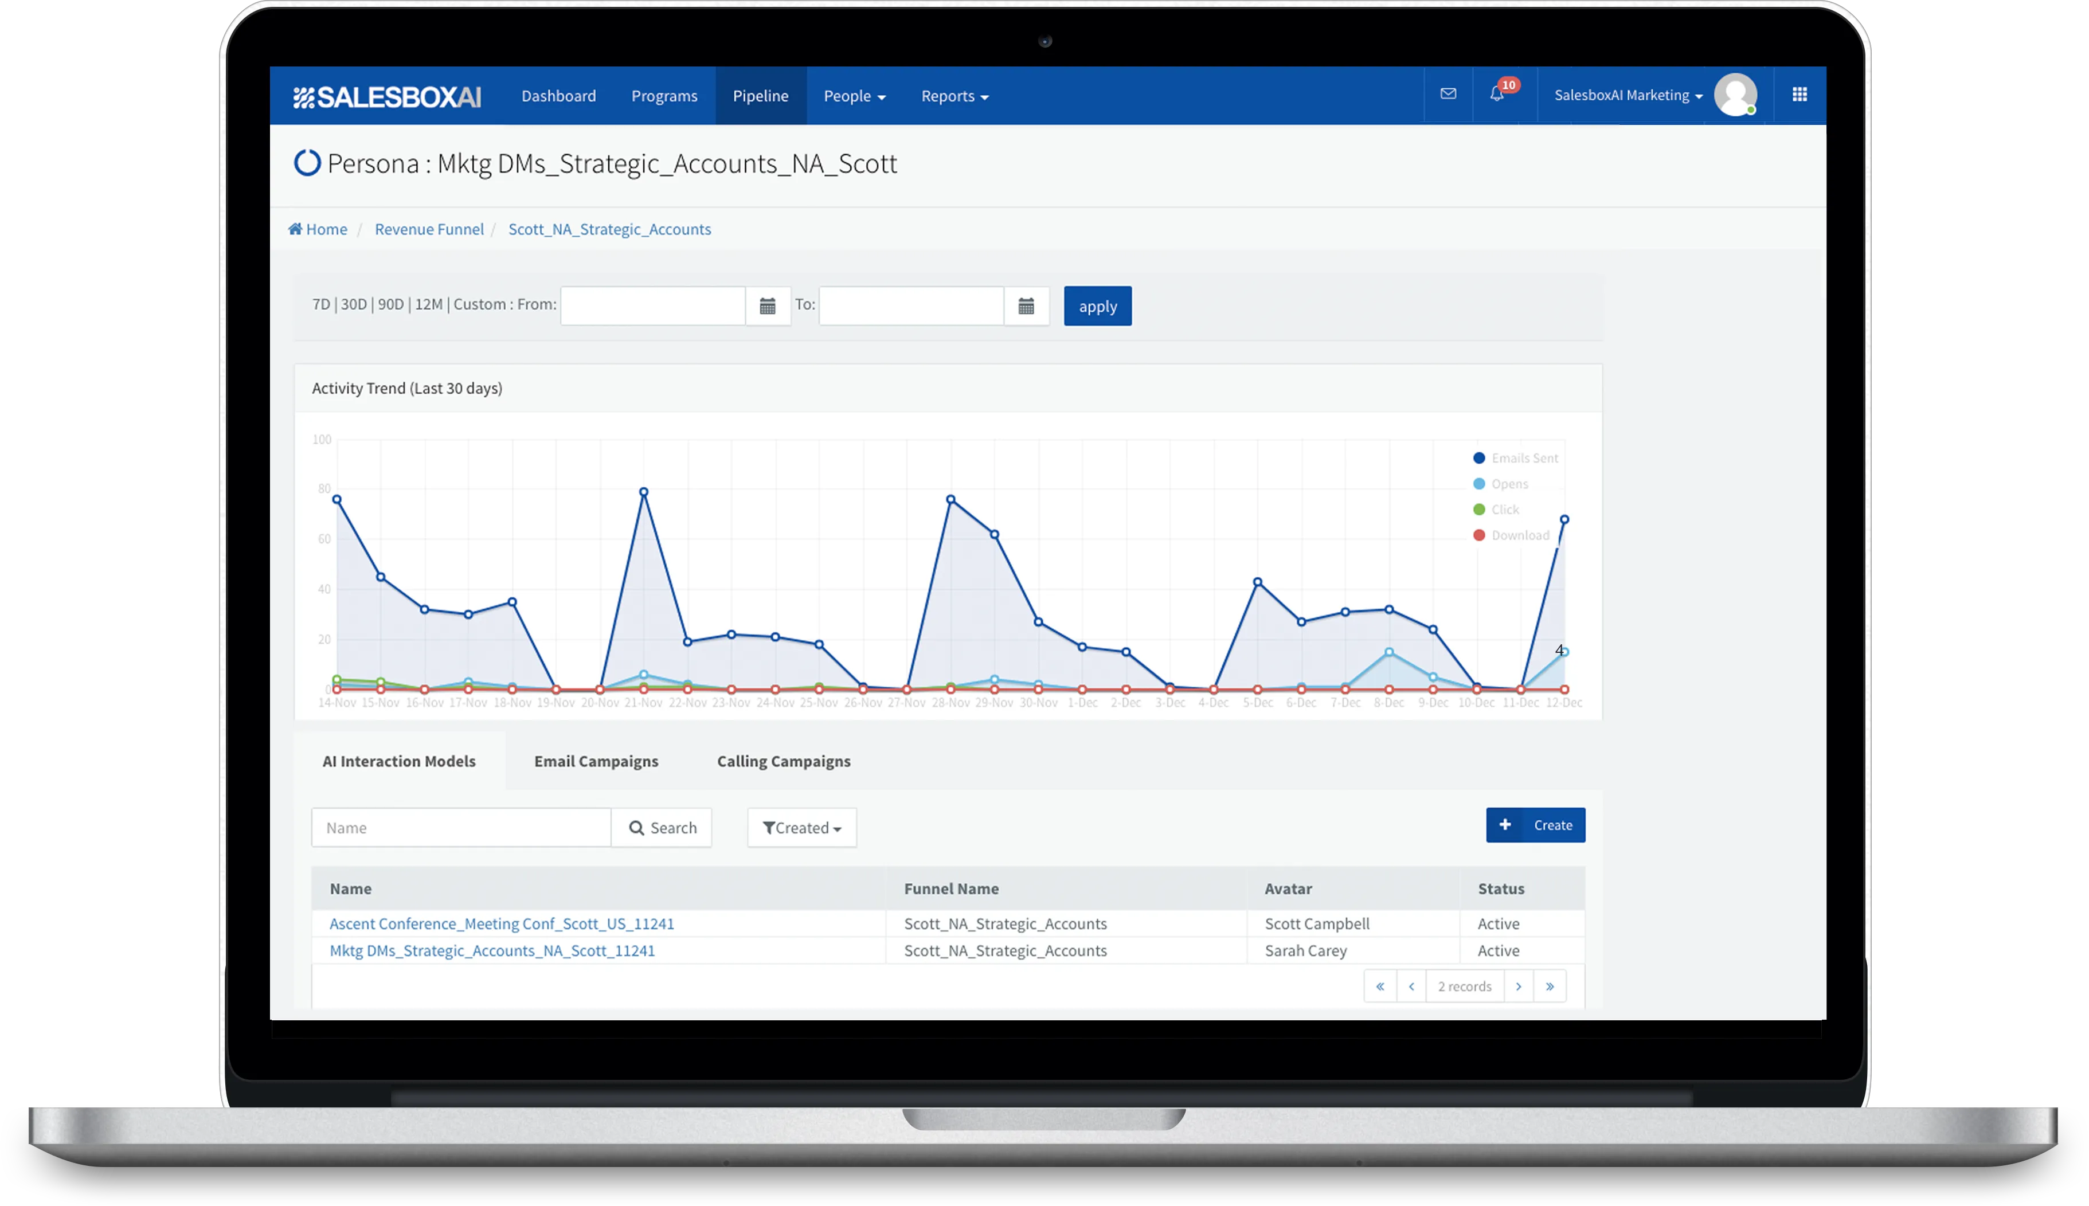2089x1206 pixels.
Task: Click the blue apply button
Action: tap(1097, 307)
